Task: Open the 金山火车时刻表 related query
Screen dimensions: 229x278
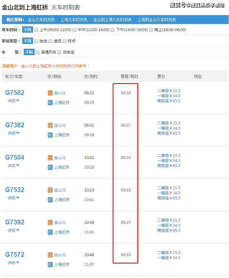Action: 41,20
